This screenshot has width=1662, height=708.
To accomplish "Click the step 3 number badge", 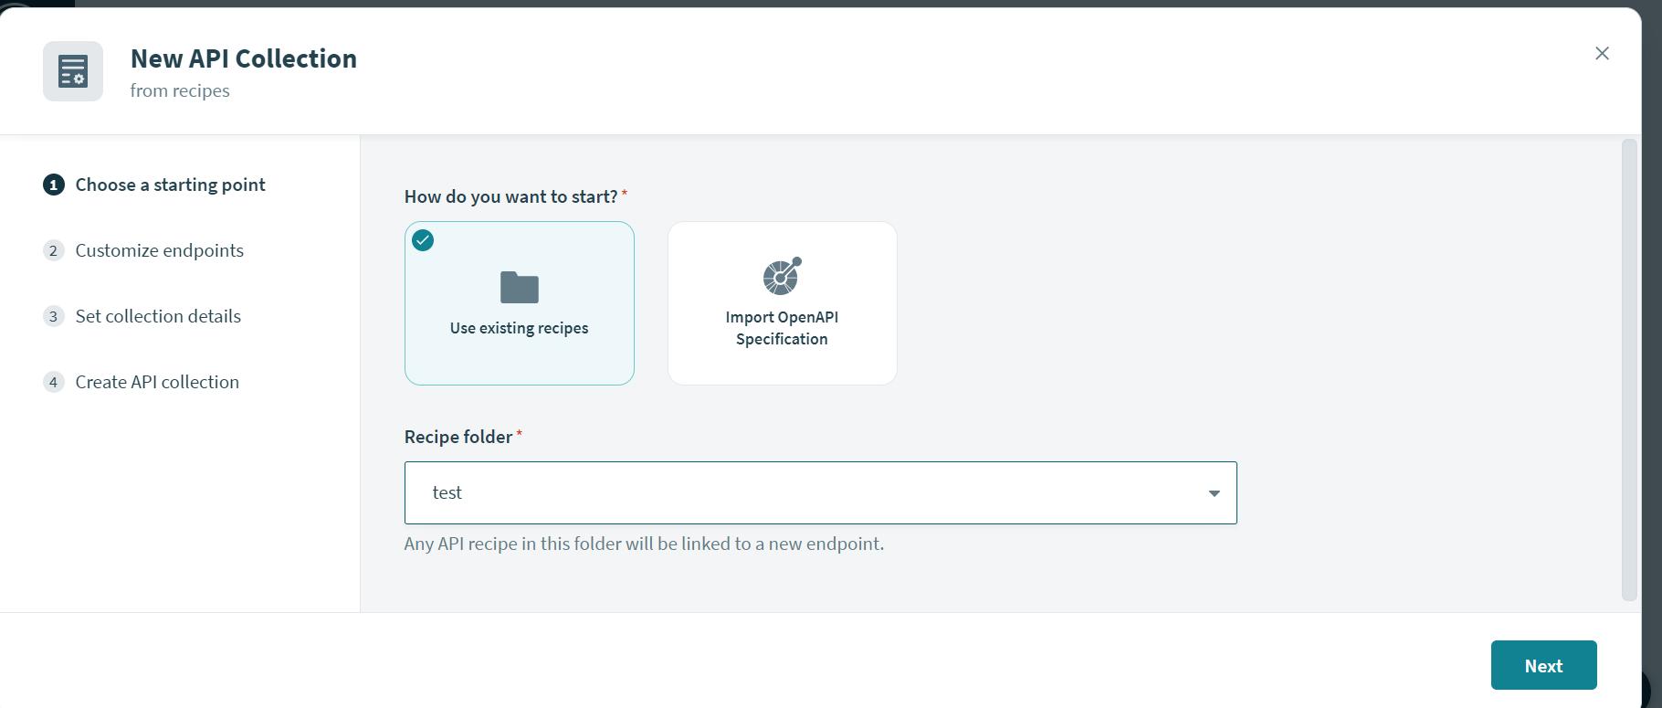I will pos(54,317).
